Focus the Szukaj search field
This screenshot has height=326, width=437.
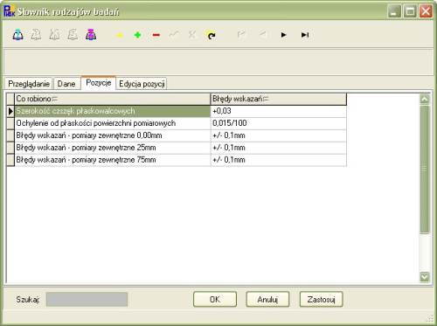tap(87, 300)
